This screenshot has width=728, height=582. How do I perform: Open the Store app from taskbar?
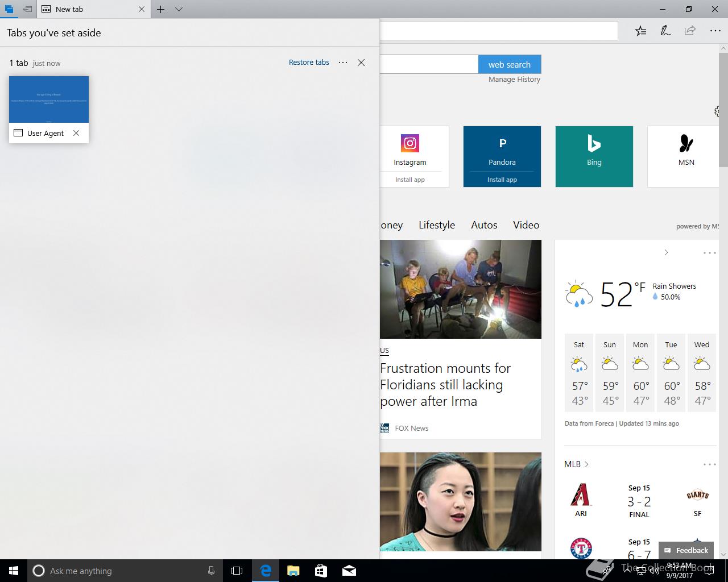tap(321, 571)
